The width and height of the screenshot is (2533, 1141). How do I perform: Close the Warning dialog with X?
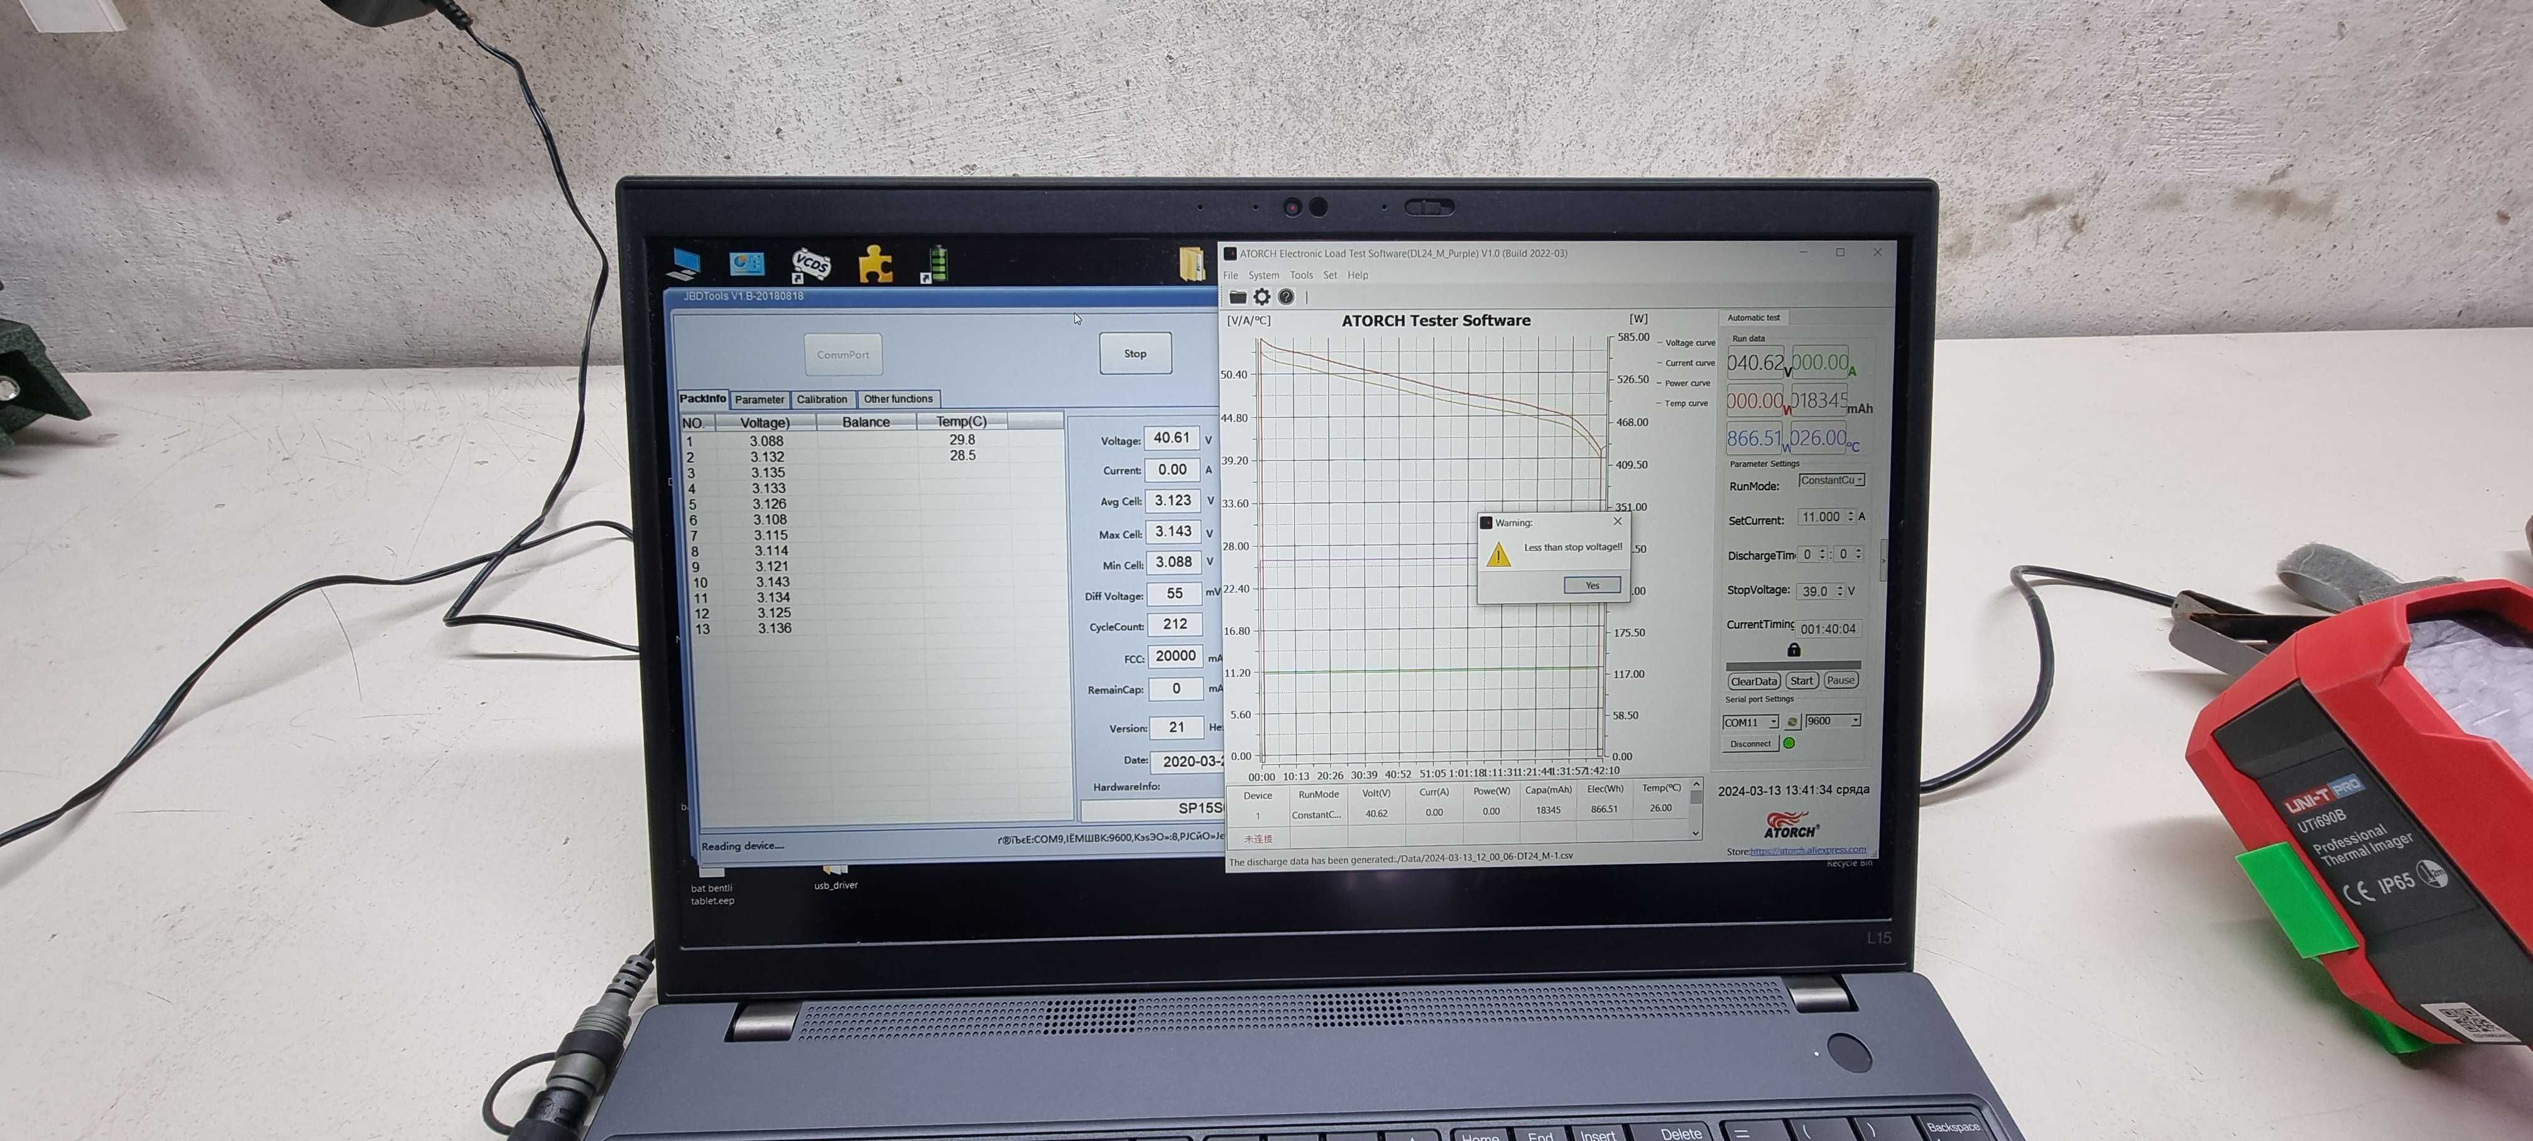[1618, 521]
